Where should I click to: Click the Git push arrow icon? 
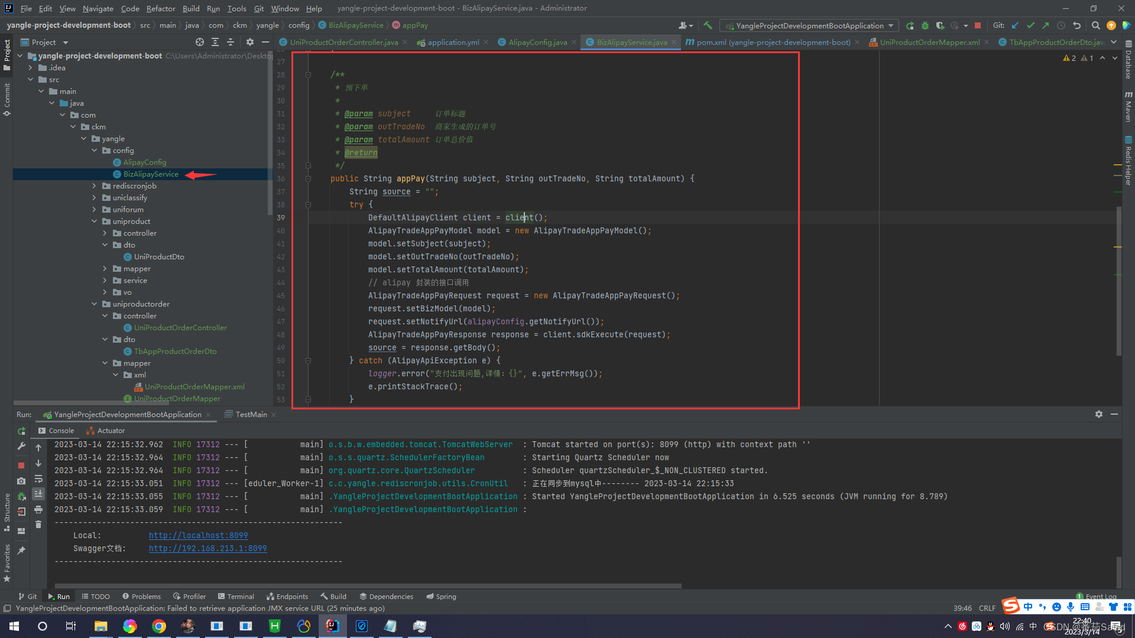pos(1046,25)
